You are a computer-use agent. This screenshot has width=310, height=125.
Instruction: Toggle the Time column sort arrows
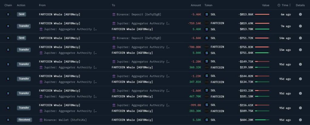[x=290, y=5]
